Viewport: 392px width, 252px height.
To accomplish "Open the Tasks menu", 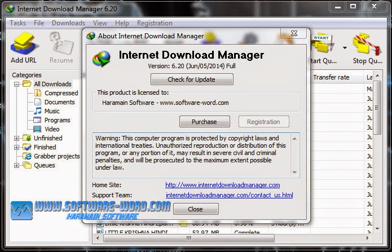I will (17, 23).
